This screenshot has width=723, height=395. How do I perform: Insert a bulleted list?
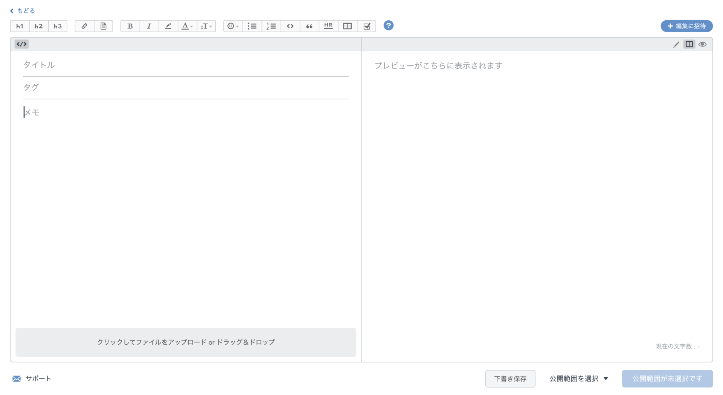point(252,26)
